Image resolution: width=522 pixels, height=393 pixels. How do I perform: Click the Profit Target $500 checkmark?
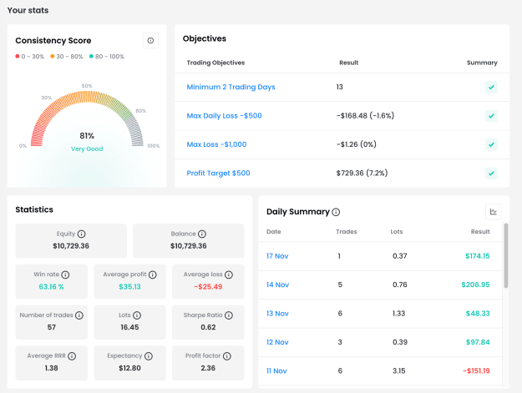[x=491, y=173]
